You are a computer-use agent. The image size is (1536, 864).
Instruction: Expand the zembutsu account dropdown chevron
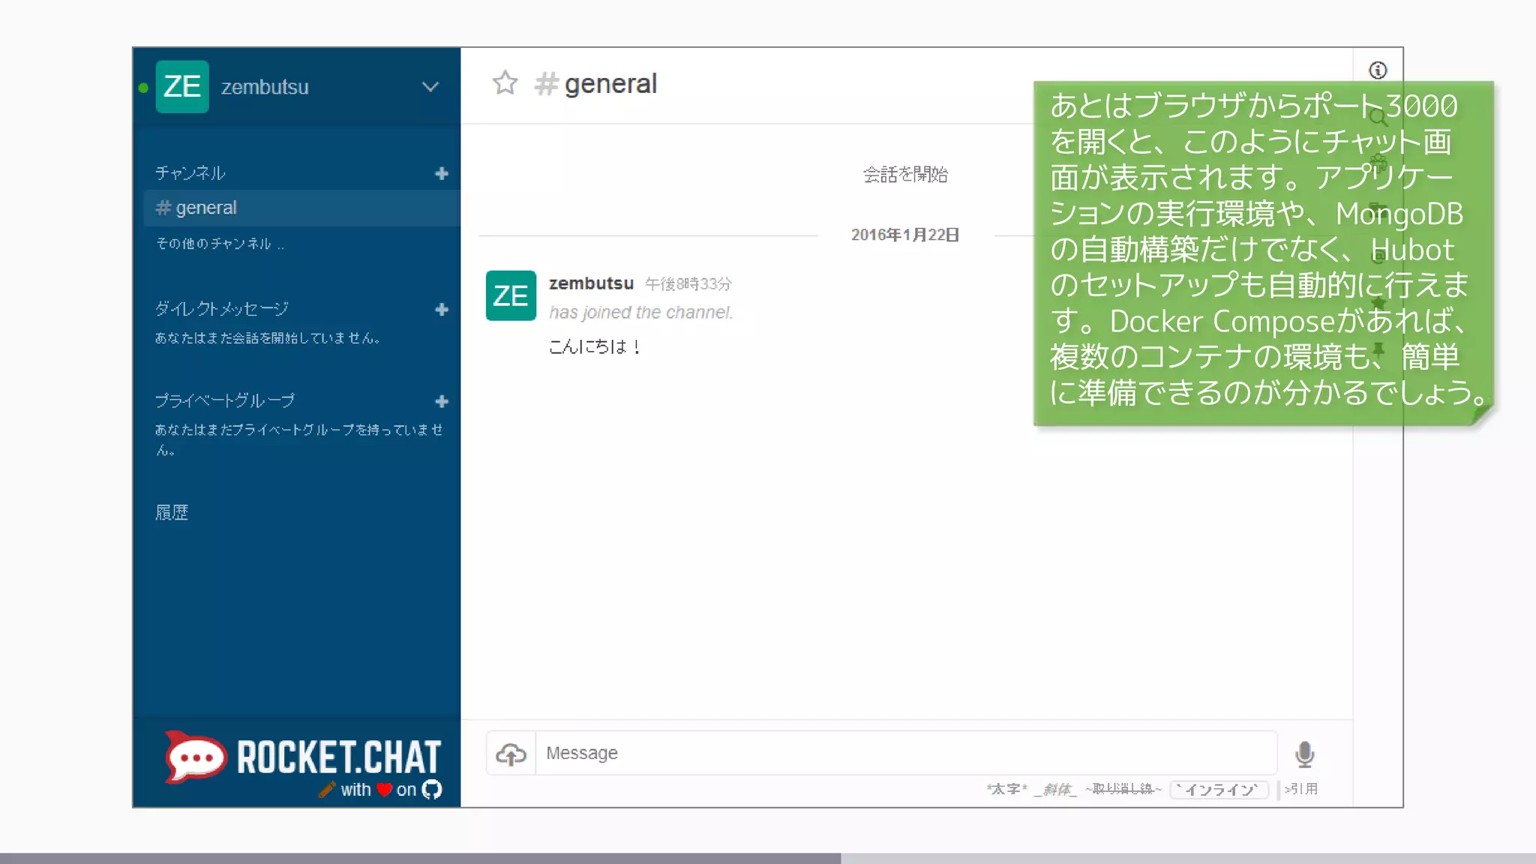pyautogui.click(x=430, y=87)
